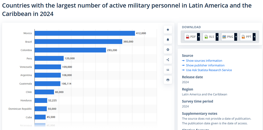263x130 pixels.
Task: Click the print icon
Action: tap(168, 80)
